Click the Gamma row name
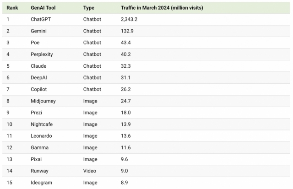 click(39, 147)
